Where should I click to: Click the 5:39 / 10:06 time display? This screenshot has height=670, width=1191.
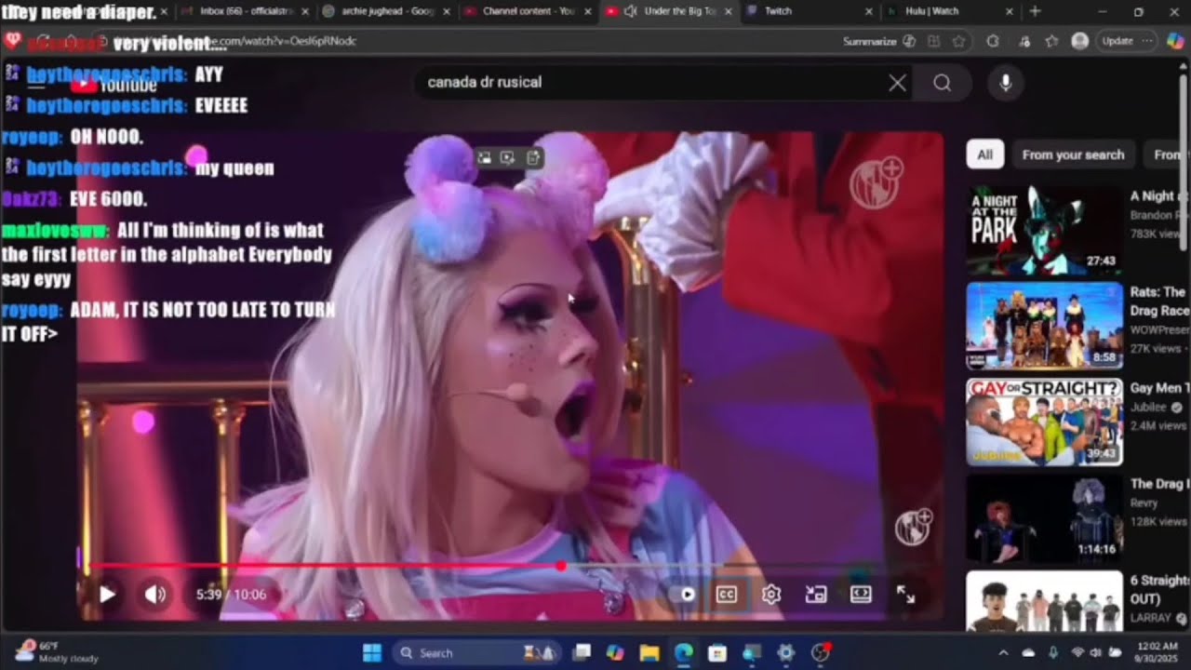tap(231, 595)
